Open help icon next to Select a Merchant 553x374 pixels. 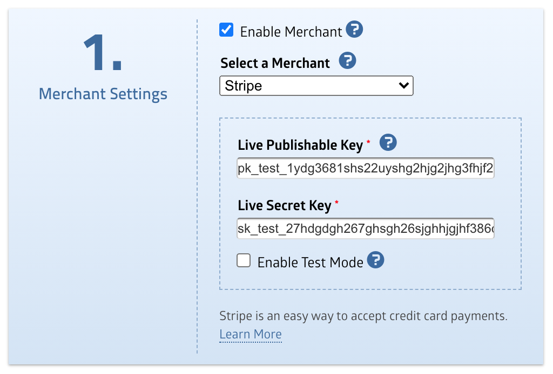pos(347,61)
